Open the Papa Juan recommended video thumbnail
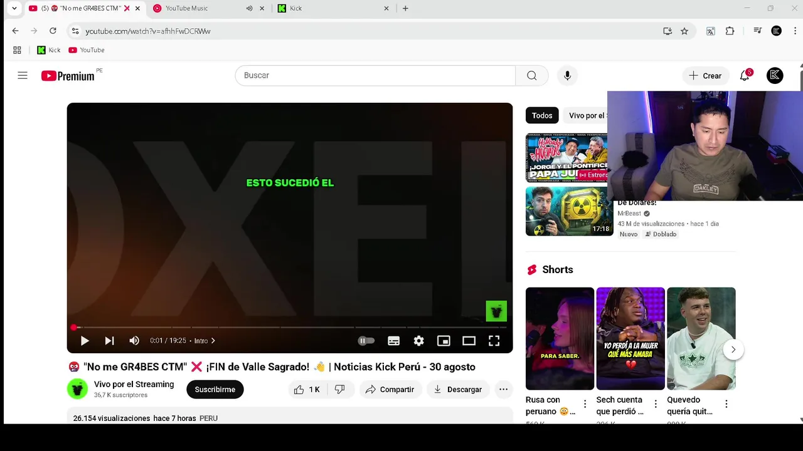This screenshot has width=803, height=451. [x=566, y=157]
